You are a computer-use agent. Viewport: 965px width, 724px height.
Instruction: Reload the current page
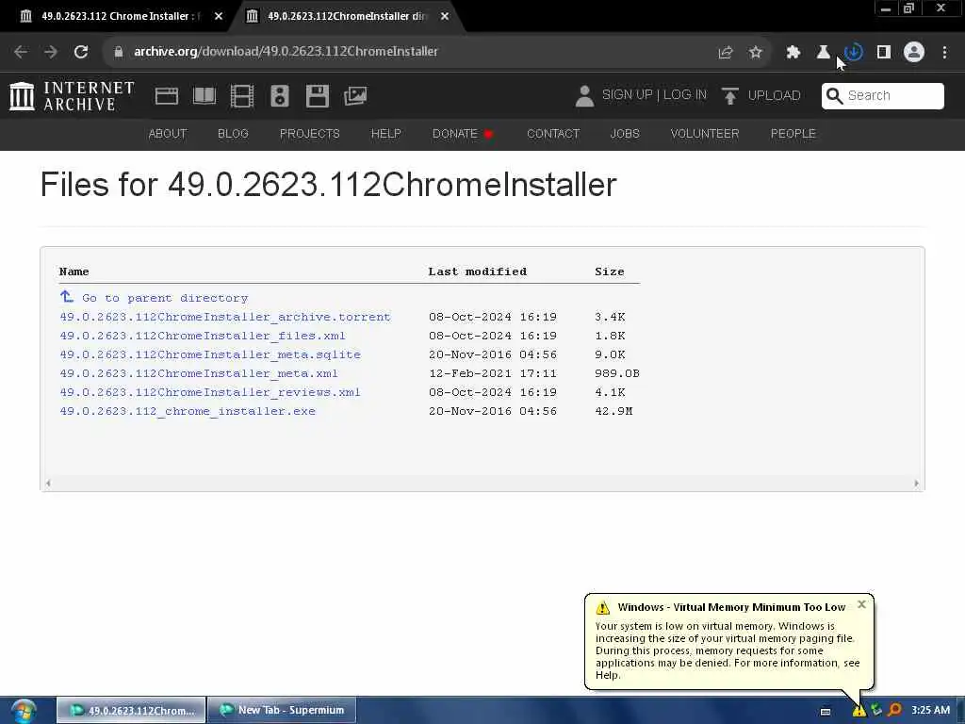[x=81, y=52]
